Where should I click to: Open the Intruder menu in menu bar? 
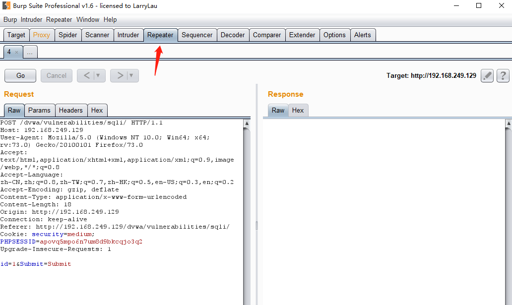tap(32, 19)
